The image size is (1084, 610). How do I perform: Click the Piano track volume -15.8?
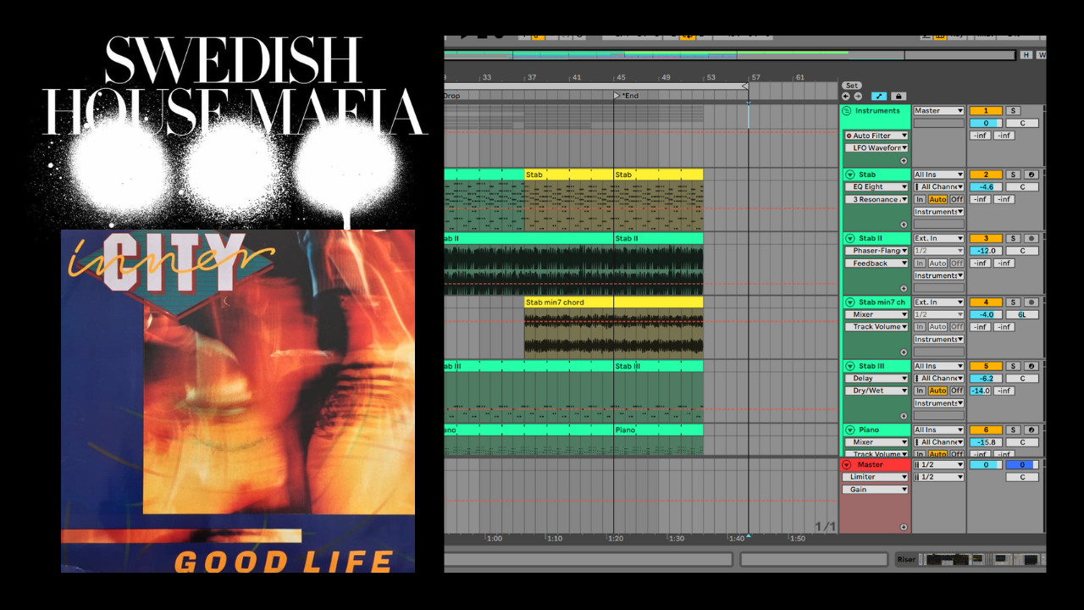(x=986, y=442)
